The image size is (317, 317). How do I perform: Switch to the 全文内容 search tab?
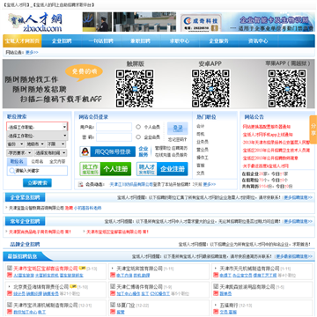57,161
